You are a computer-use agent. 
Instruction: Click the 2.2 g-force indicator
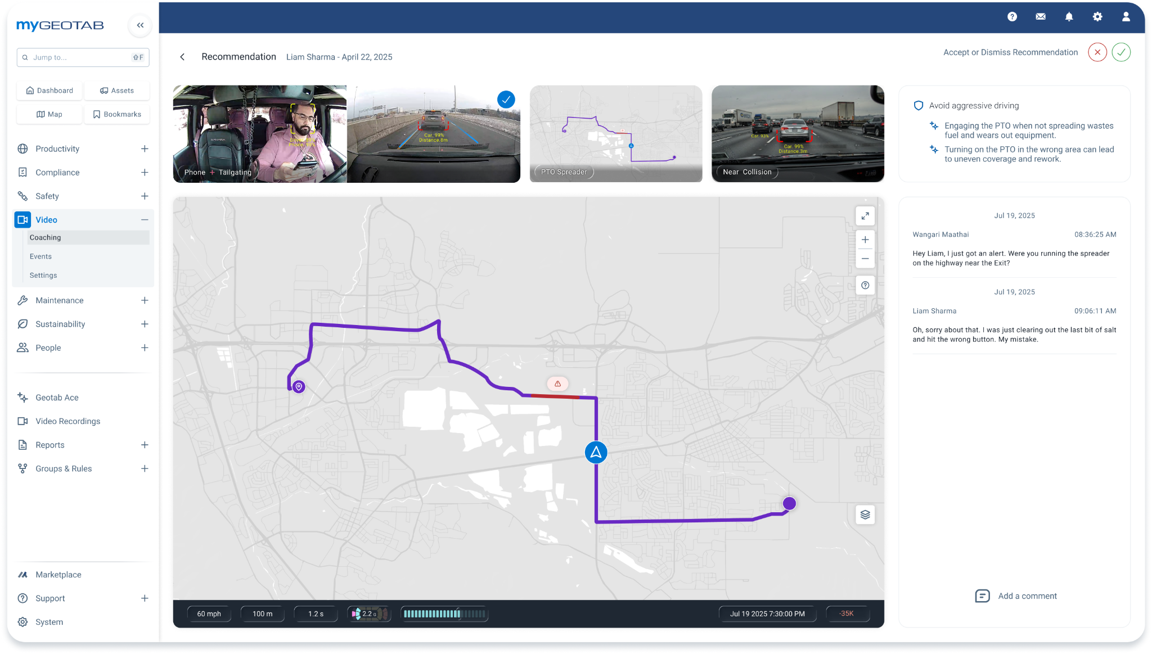[x=369, y=614]
